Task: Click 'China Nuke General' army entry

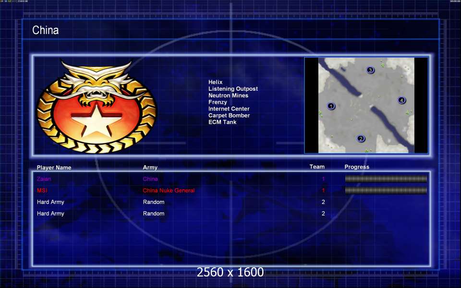Action: 169,191
